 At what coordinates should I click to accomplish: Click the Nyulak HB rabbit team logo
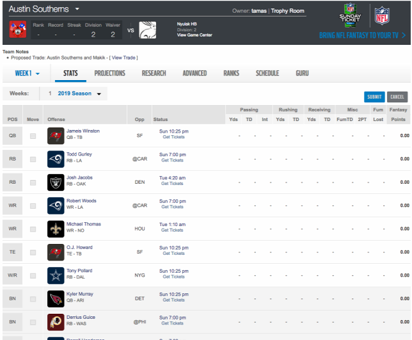click(147, 30)
